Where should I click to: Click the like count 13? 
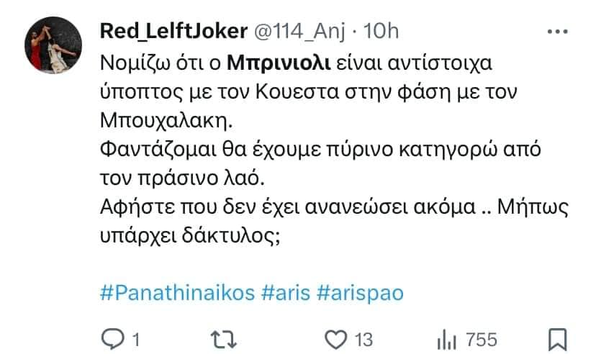(363, 338)
